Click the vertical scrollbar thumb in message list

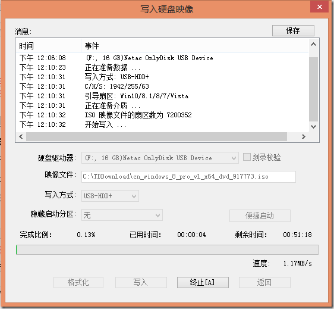(x=313, y=89)
